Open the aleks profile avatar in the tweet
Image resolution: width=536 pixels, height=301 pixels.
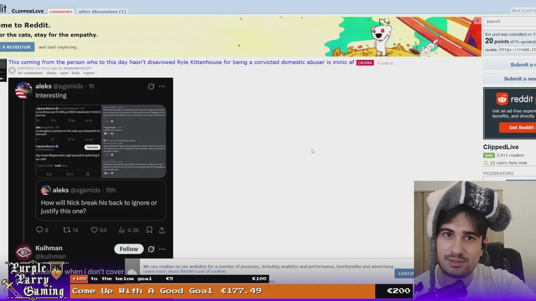(x=23, y=90)
